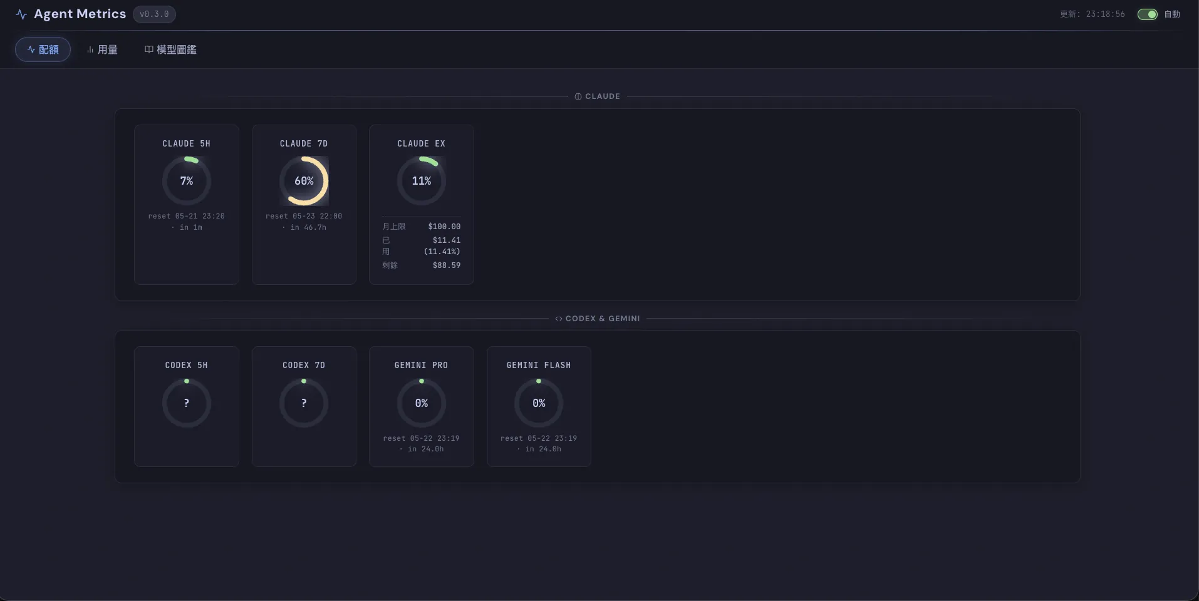1199x601 pixels.
Task: Click the Claude EX 11% usage gauge
Action: click(x=422, y=181)
